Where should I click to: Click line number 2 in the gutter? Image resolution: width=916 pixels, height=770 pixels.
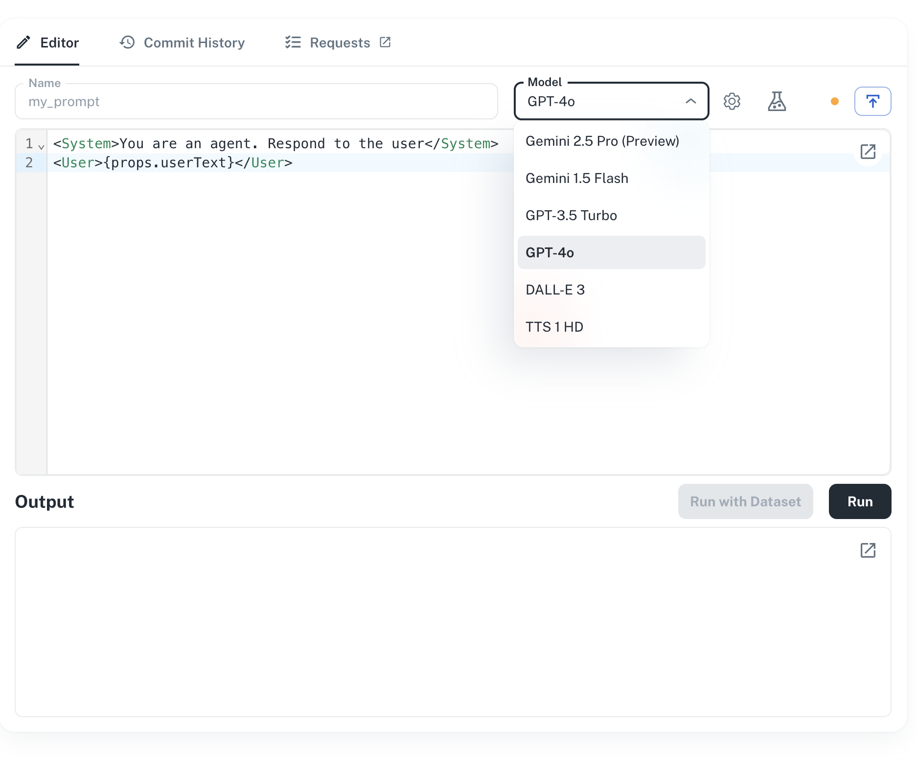[x=29, y=163]
